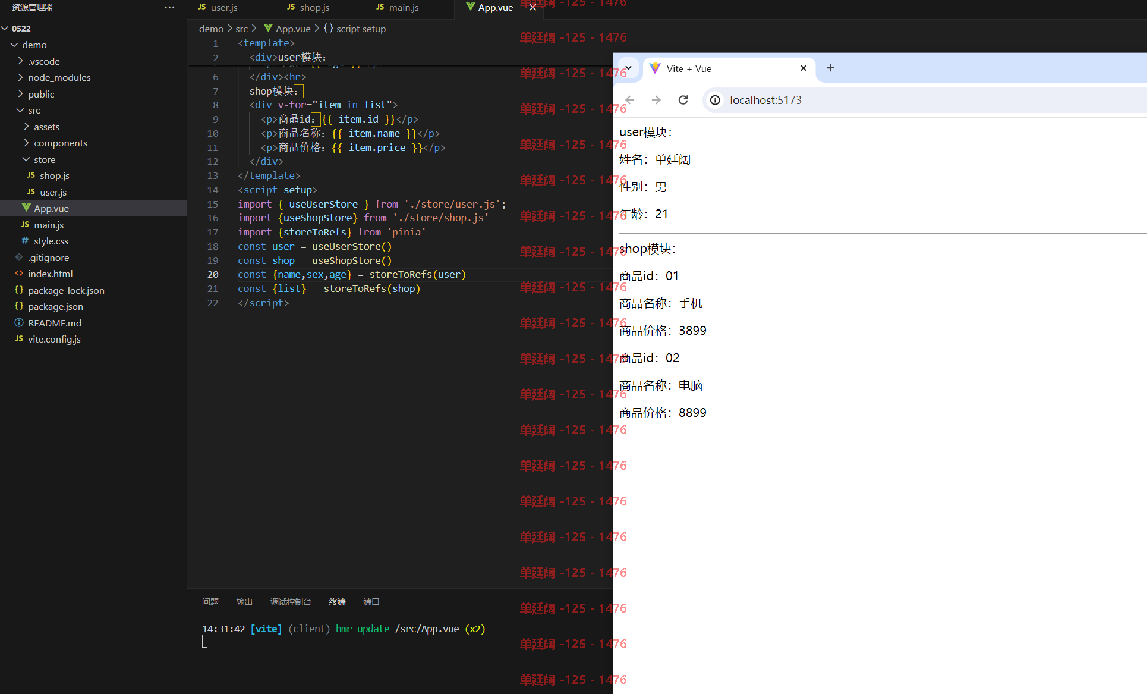Image resolution: width=1147 pixels, height=694 pixels.
Task: View site information icon in address bar
Action: tap(715, 100)
